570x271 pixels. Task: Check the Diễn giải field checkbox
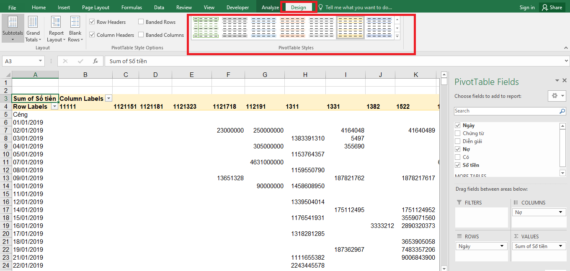coord(458,141)
